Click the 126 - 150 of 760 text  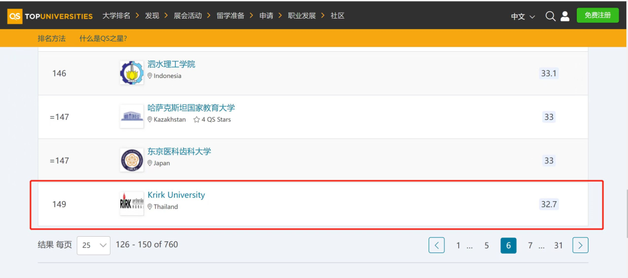147,244
